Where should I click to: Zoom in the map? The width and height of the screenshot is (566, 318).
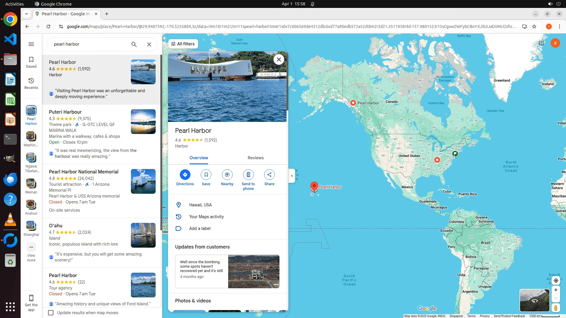(556, 290)
